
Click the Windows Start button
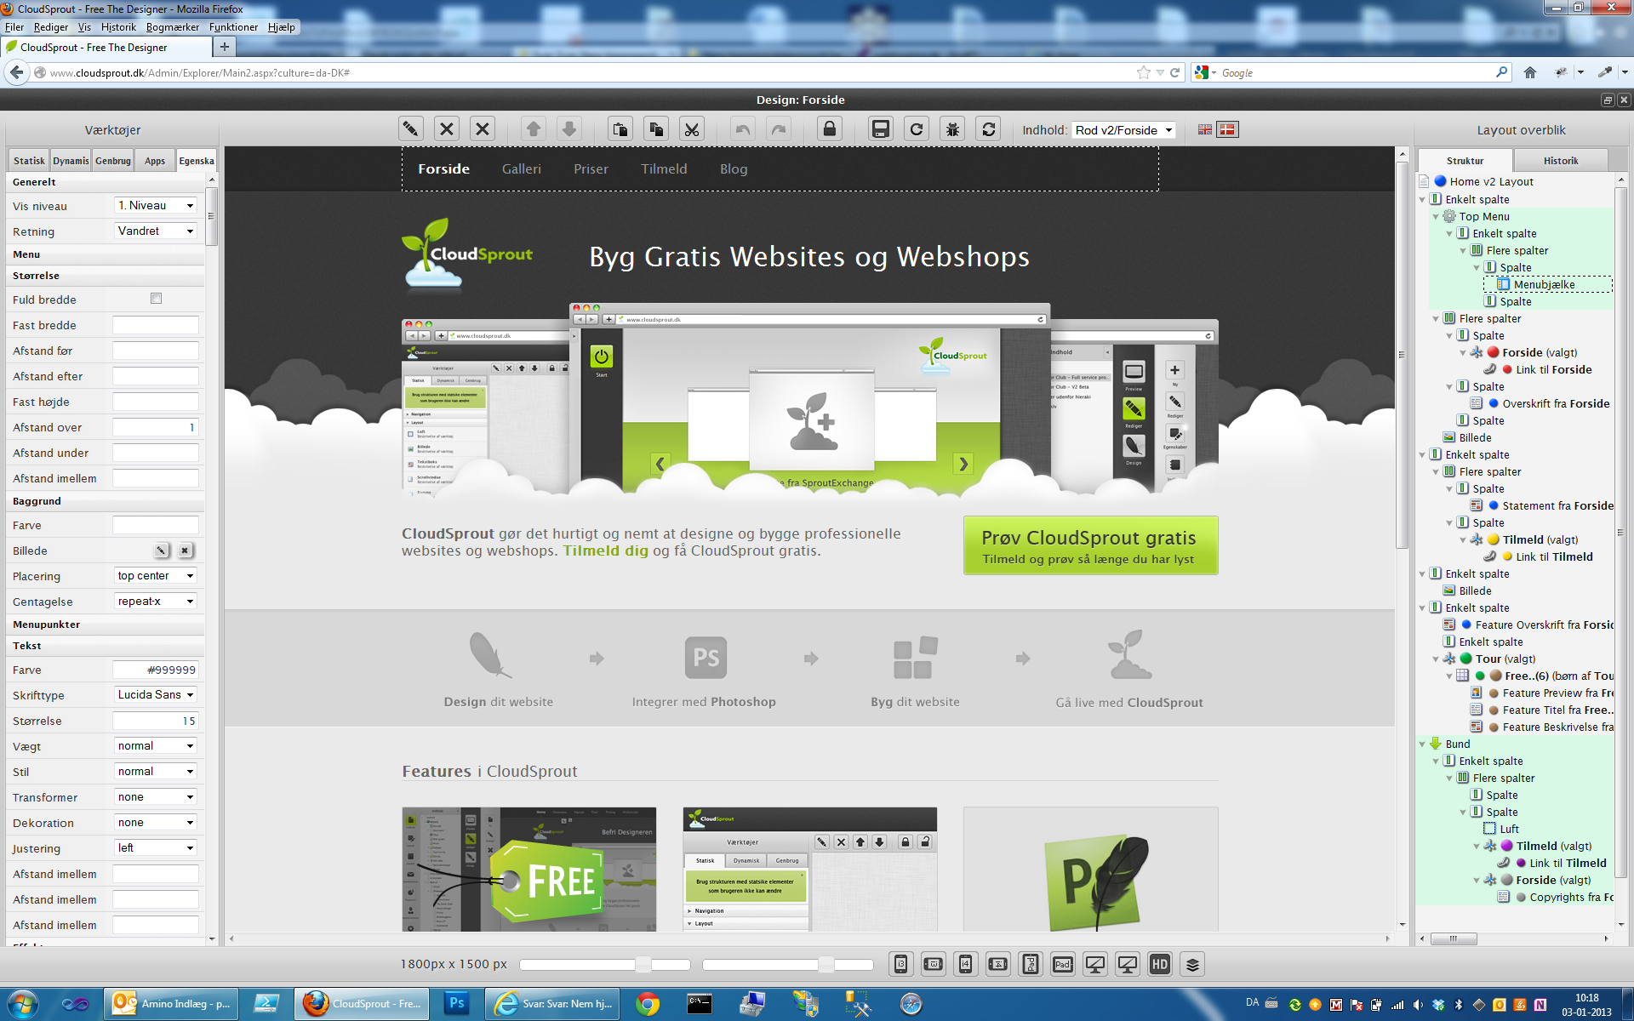pyautogui.click(x=23, y=1004)
